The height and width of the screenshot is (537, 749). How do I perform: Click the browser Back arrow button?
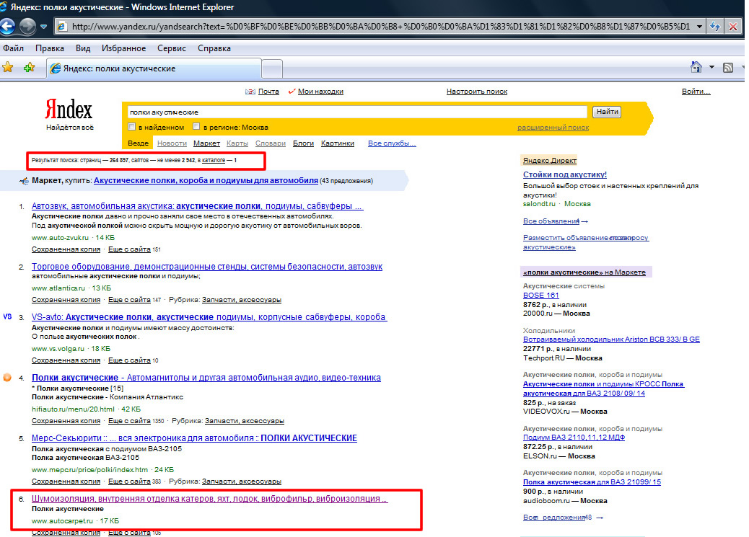(7, 27)
